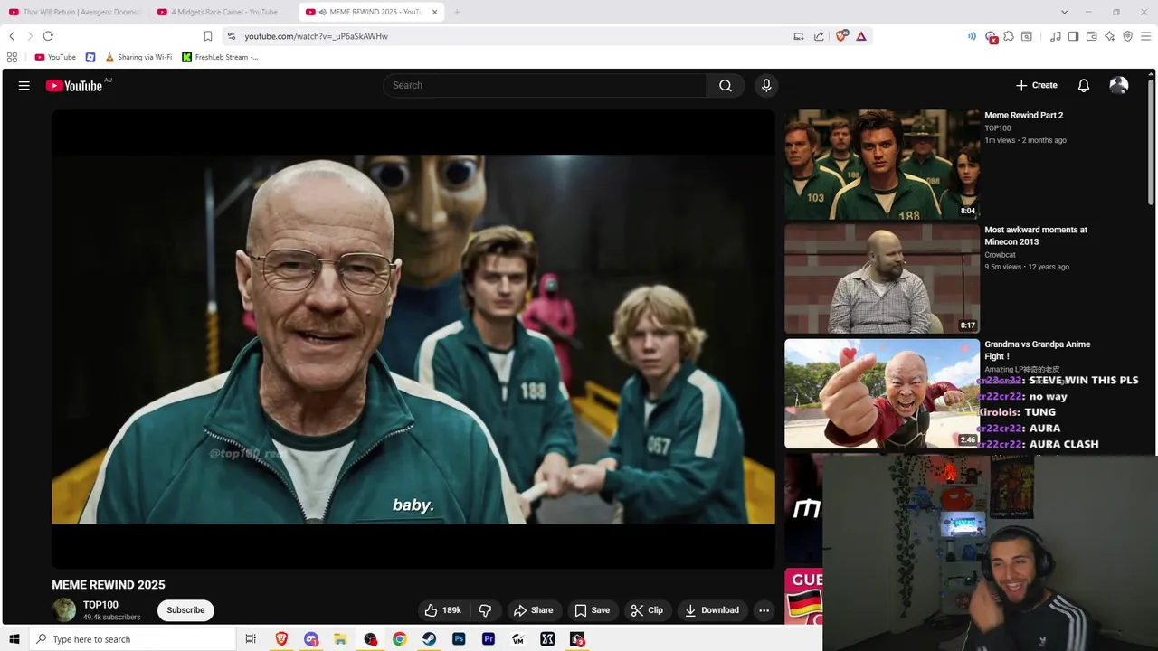Image resolution: width=1158 pixels, height=651 pixels.
Task: Open the Windows Start menu
Action: tap(14, 639)
